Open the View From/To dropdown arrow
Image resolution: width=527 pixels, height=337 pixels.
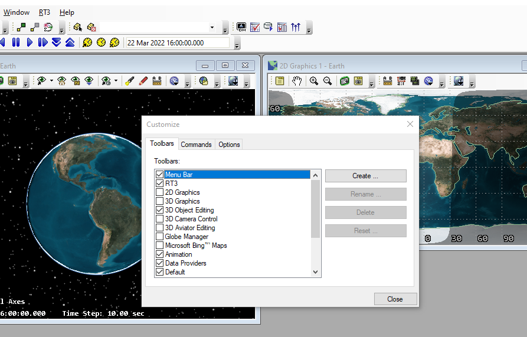point(51,81)
